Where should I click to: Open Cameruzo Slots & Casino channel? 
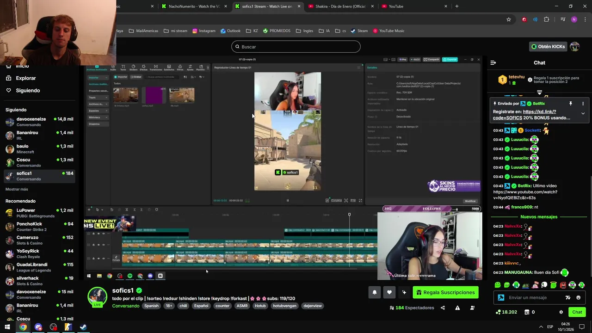point(40,240)
